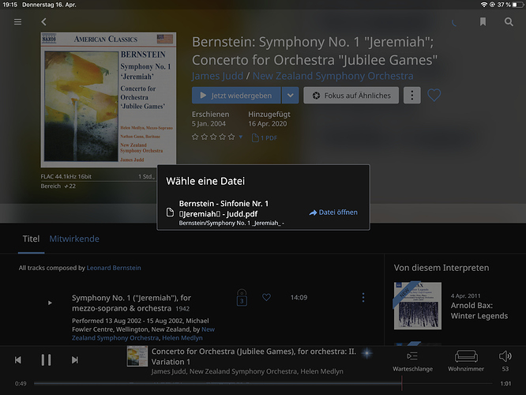Screen dimensions: 526x395
Task: Open the Warteschlange queue icon
Action: [412, 356]
